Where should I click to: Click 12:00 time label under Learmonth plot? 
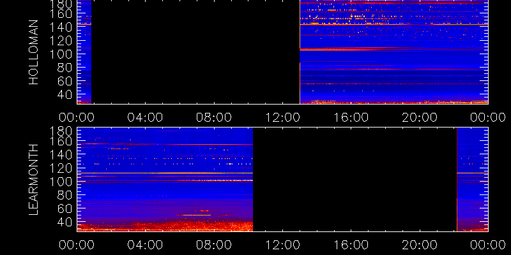pos(282,245)
